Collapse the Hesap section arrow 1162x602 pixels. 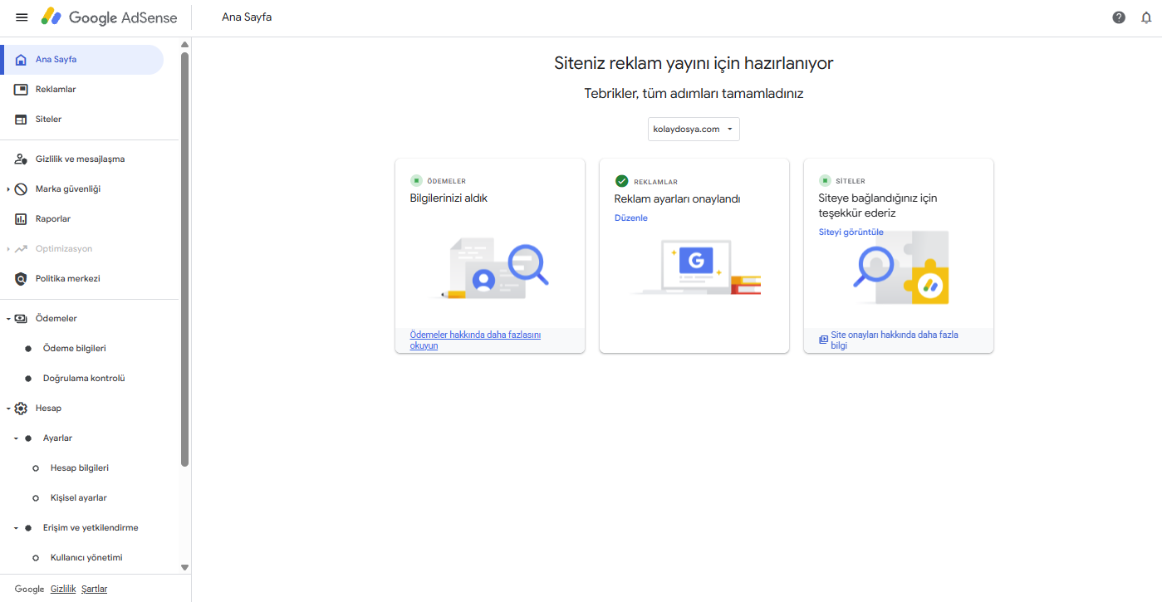(x=8, y=409)
